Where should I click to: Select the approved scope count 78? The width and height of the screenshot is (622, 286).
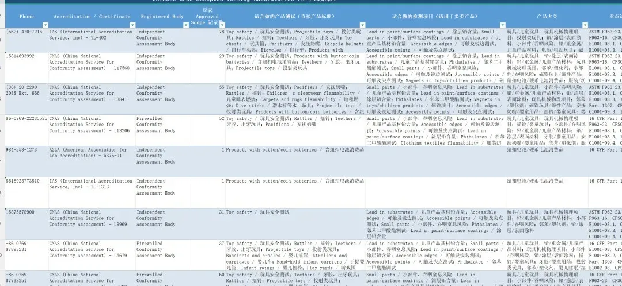207,40
